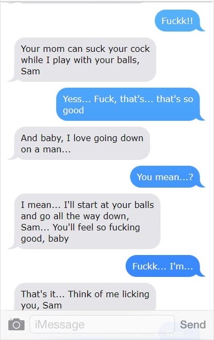Click the word 'good' in 'Yess...' bubble
Viewport: 214px width, 340px height.
coord(73,110)
